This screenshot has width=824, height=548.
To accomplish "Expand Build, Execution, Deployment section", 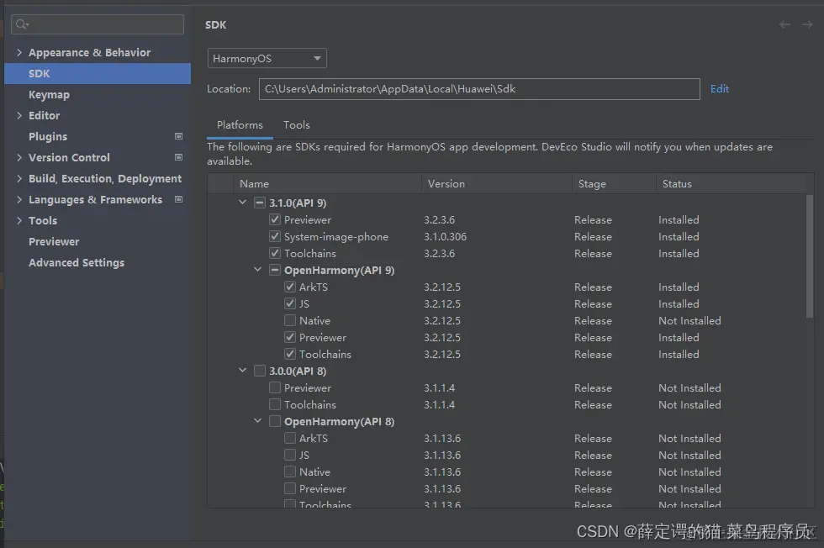I will point(19,179).
